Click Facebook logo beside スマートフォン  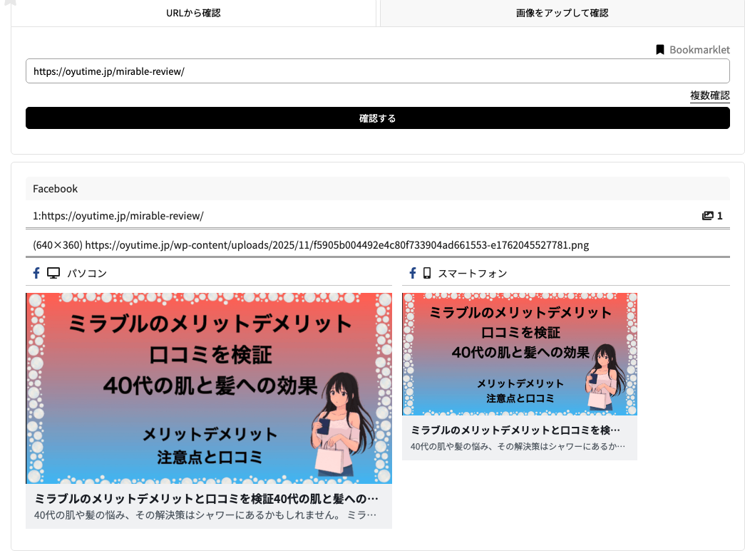tap(412, 273)
